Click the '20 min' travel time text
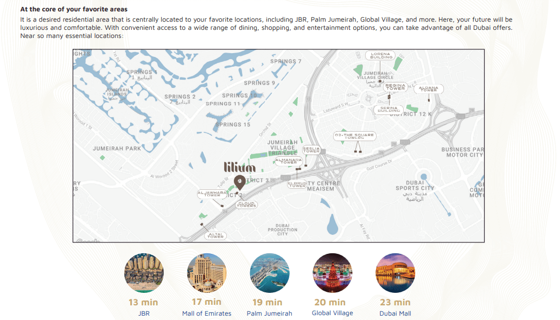The height and width of the screenshot is (320, 560). 330,303
